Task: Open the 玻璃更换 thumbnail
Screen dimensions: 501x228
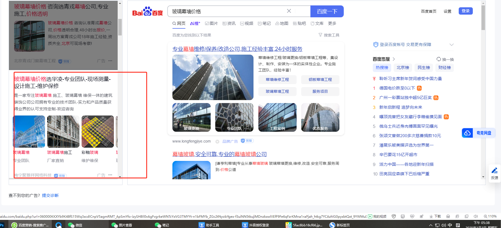Action: click(x=191, y=117)
